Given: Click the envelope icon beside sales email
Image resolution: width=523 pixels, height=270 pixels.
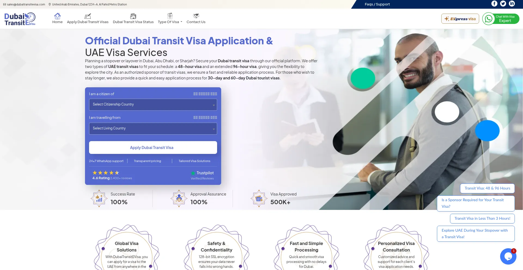Looking at the screenshot, I should click(x=5, y=4).
